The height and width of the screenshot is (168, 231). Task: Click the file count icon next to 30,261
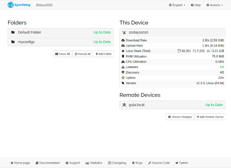tap(179, 51)
